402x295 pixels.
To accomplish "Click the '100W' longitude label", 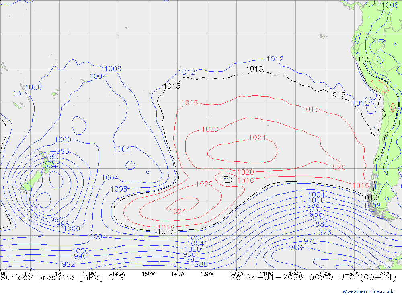I will point(295,274).
